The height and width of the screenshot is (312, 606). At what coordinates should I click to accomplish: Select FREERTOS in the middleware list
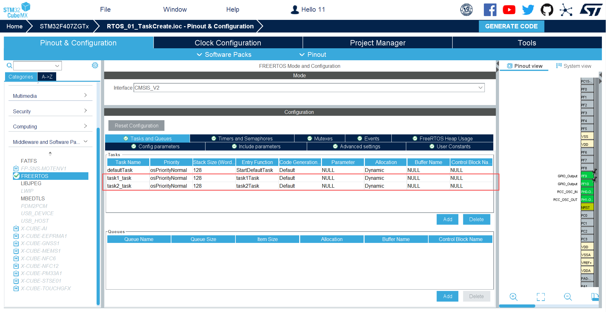50,176
